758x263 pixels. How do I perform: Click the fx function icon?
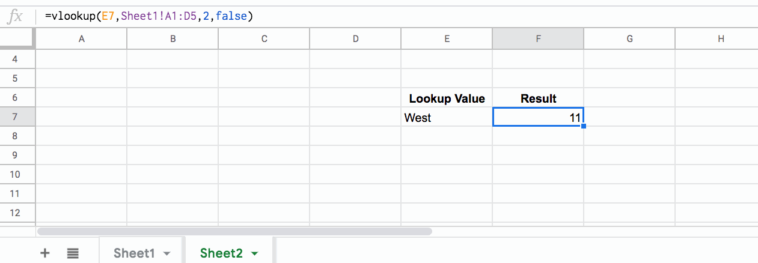(14, 16)
